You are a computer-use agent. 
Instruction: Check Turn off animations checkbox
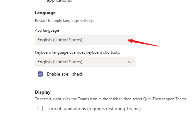pyautogui.click(x=40, y=109)
